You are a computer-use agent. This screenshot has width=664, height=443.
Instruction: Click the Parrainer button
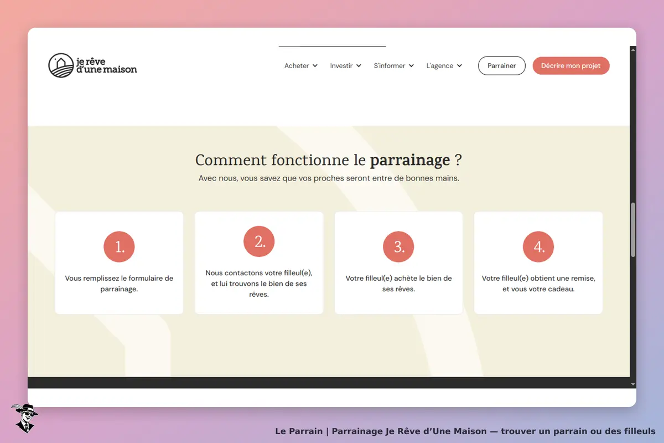502,65
